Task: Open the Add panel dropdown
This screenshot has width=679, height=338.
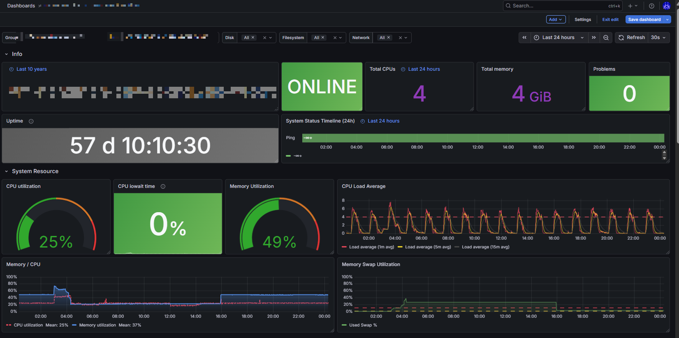Action: (556, 19)
